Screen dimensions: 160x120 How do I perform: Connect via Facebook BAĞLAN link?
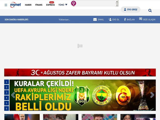pos(129,19)
